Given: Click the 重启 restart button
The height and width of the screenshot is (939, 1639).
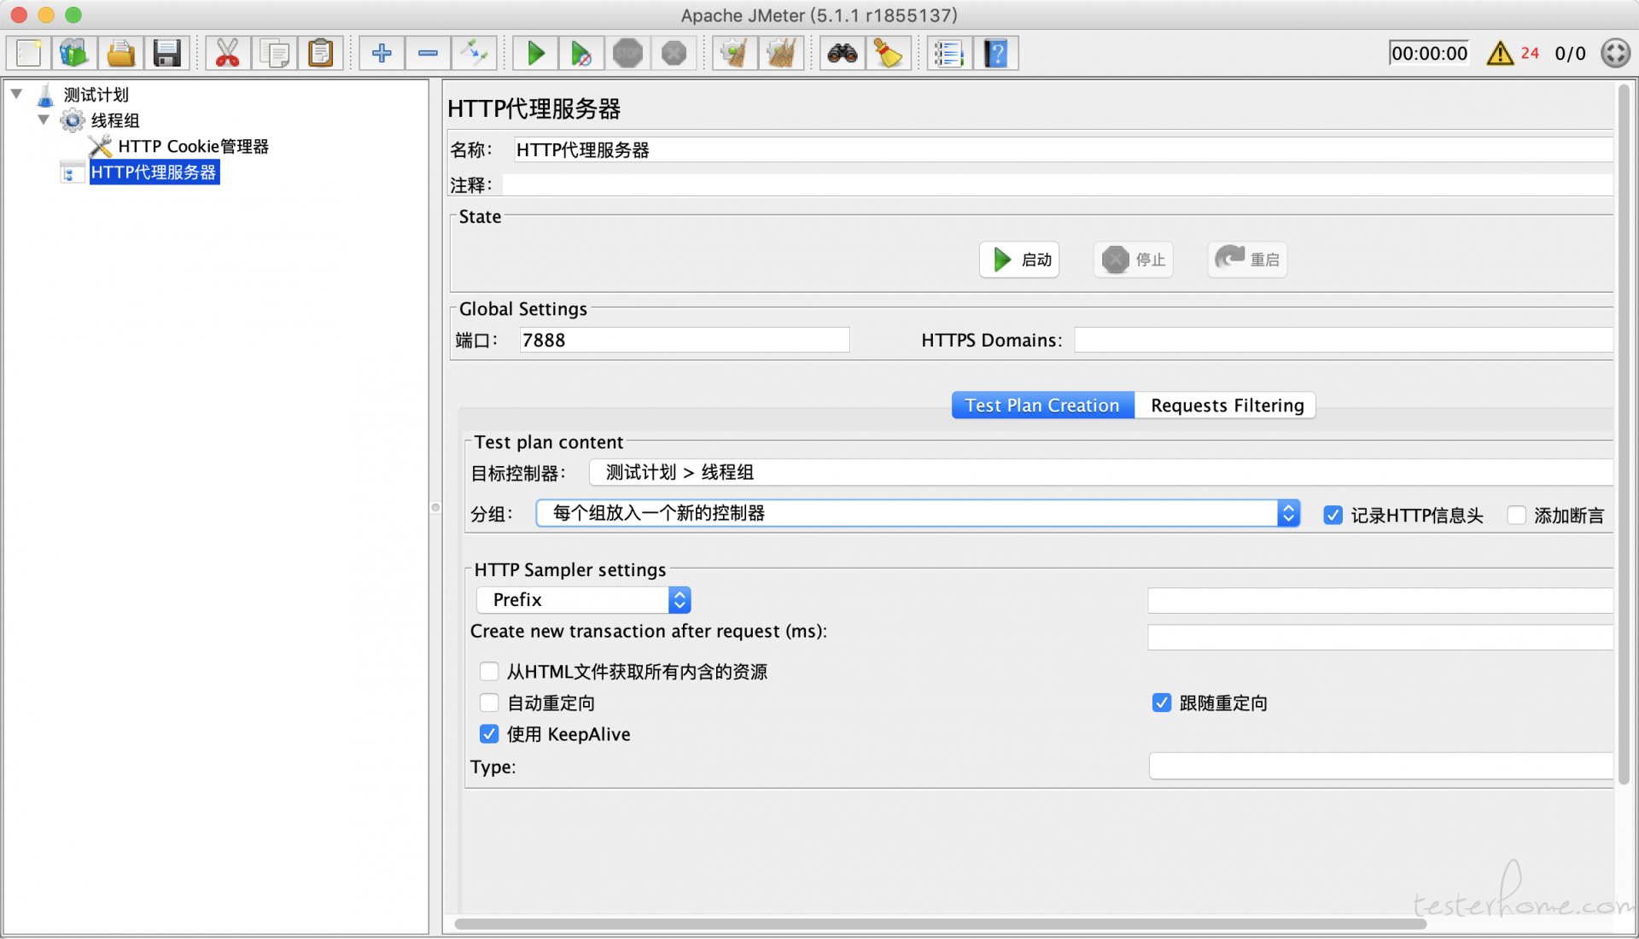Looking at the screenshot, I should coord(1247,260).
